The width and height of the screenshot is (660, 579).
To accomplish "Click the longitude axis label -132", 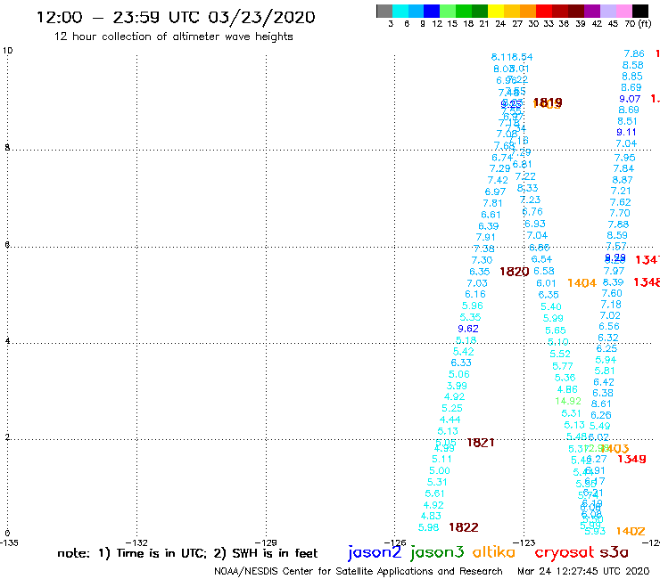I will coord(136,542).
